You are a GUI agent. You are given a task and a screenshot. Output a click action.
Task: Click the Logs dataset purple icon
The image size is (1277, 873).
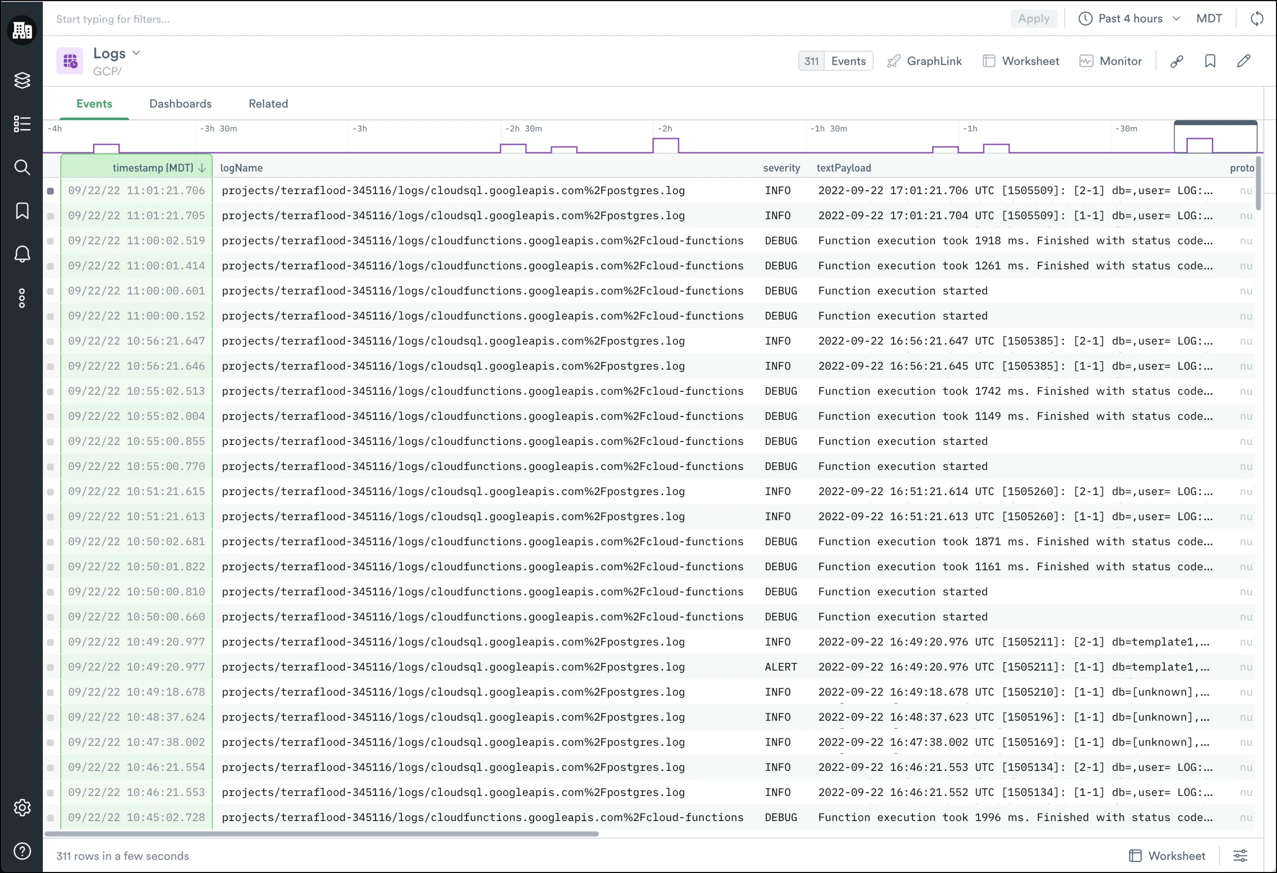[70, 61]
